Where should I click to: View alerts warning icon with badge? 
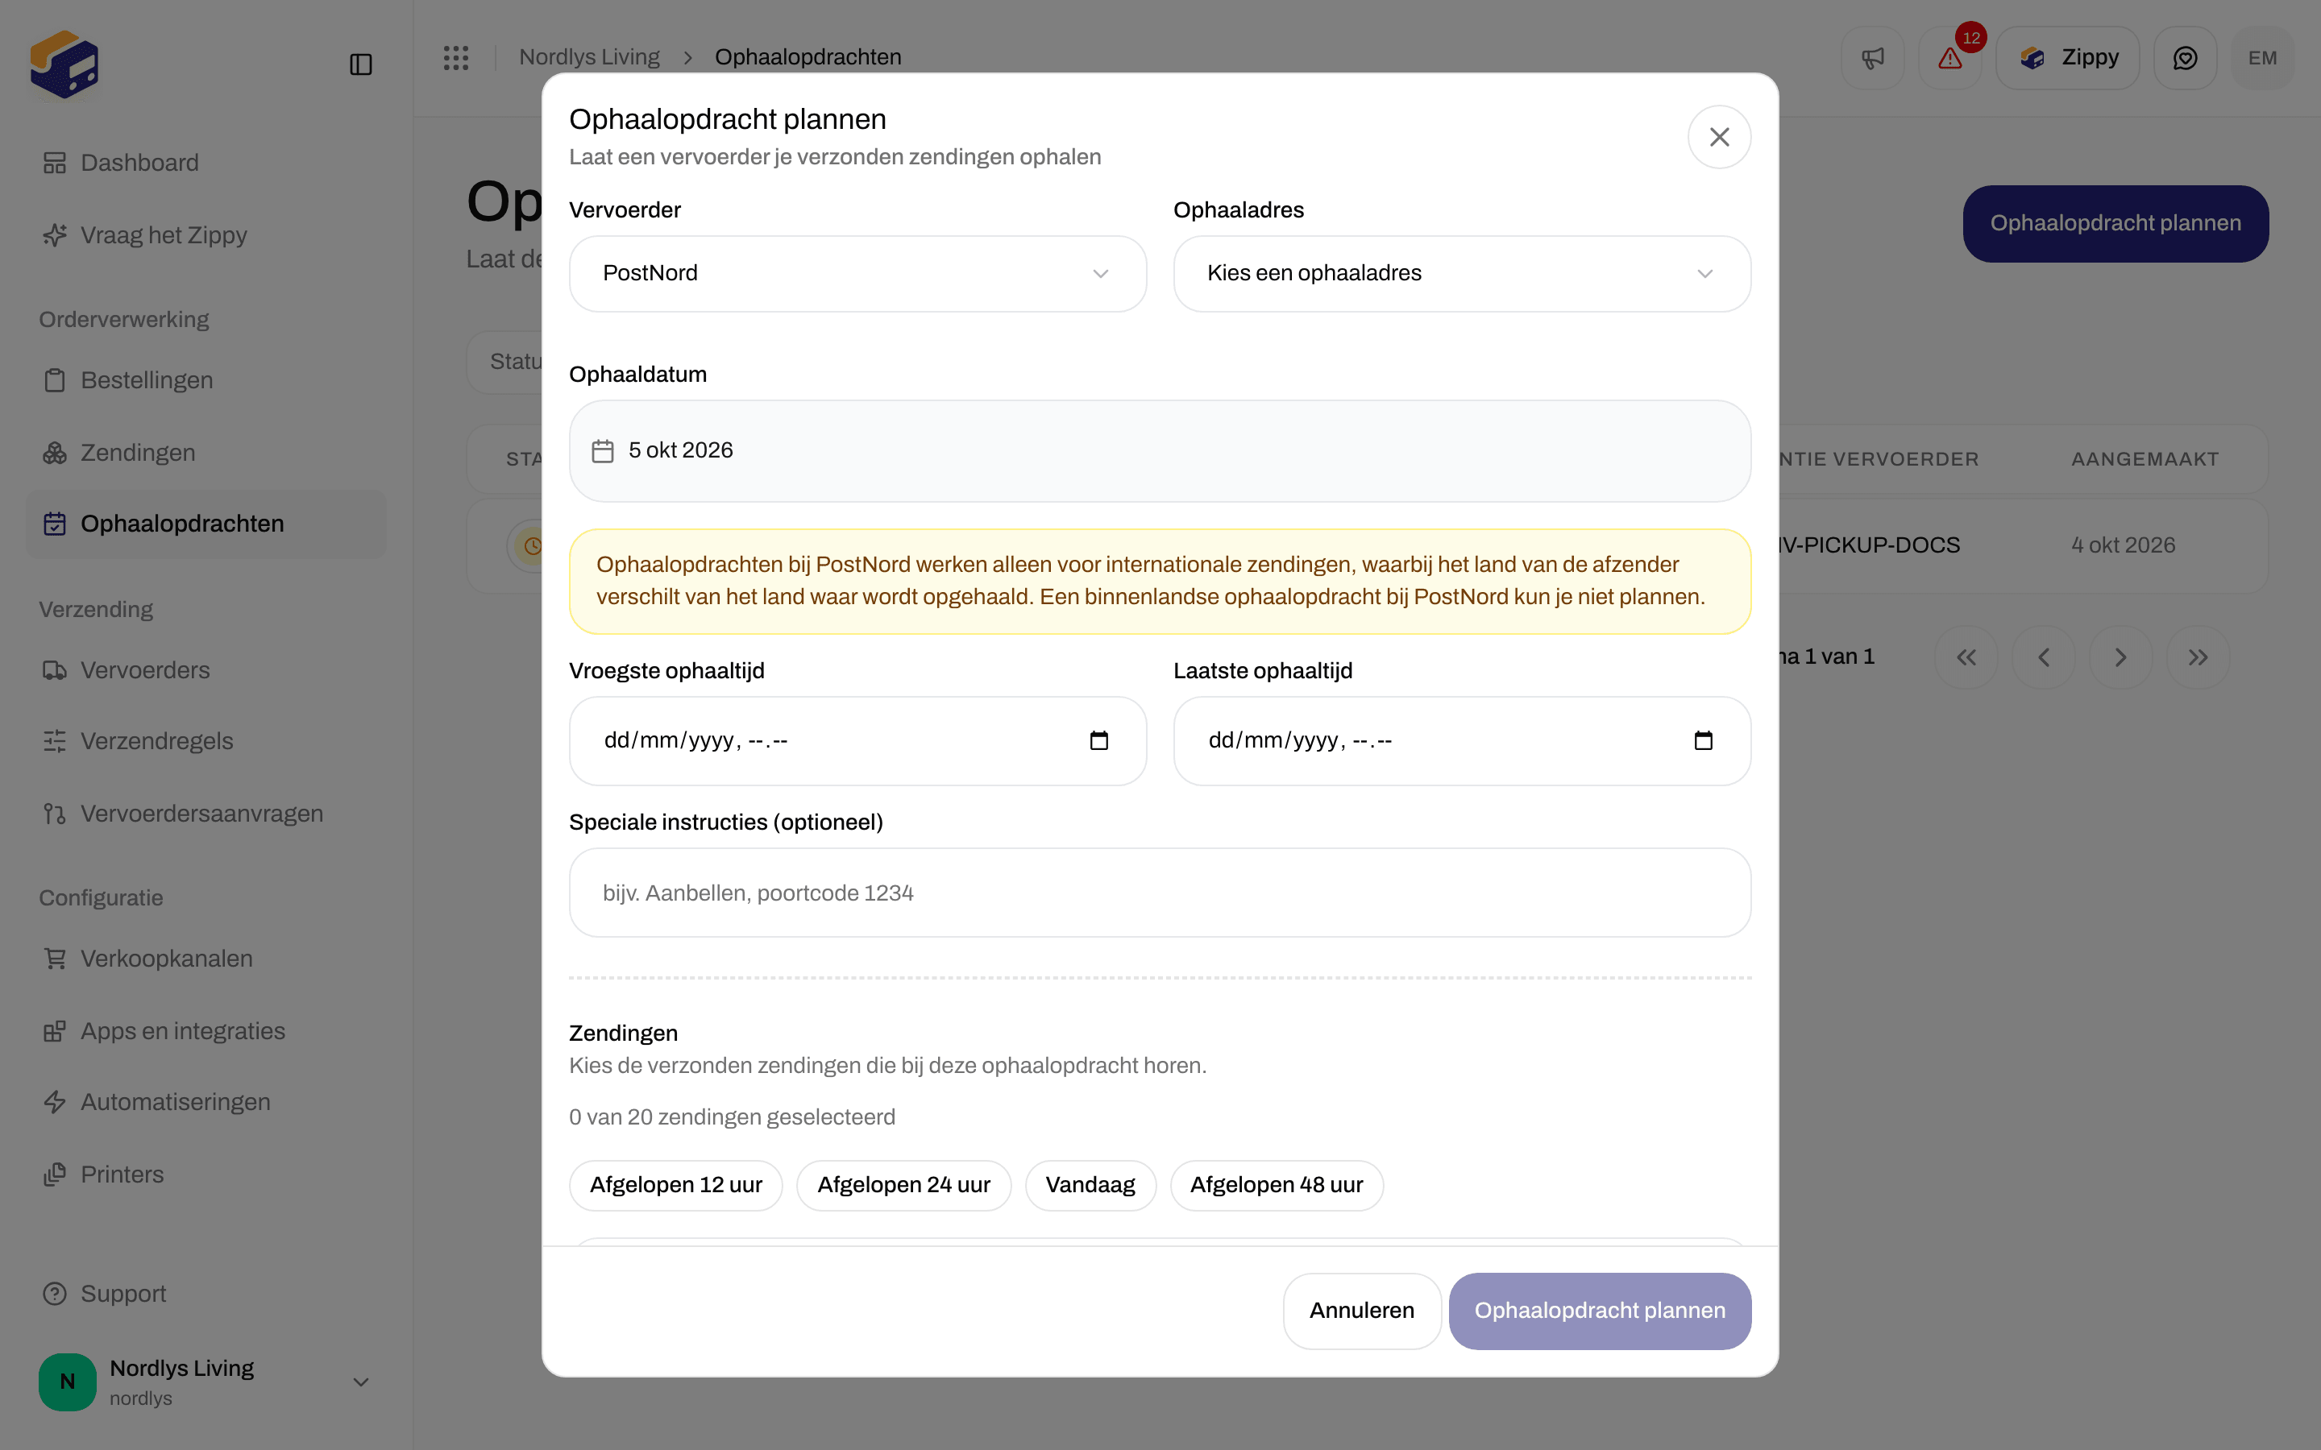[1949, 59]
